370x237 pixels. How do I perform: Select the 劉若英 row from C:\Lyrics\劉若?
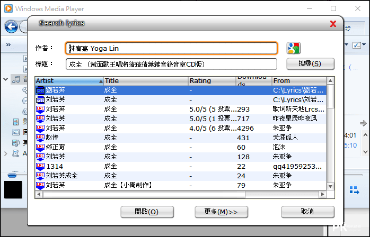tap(181, 90)
